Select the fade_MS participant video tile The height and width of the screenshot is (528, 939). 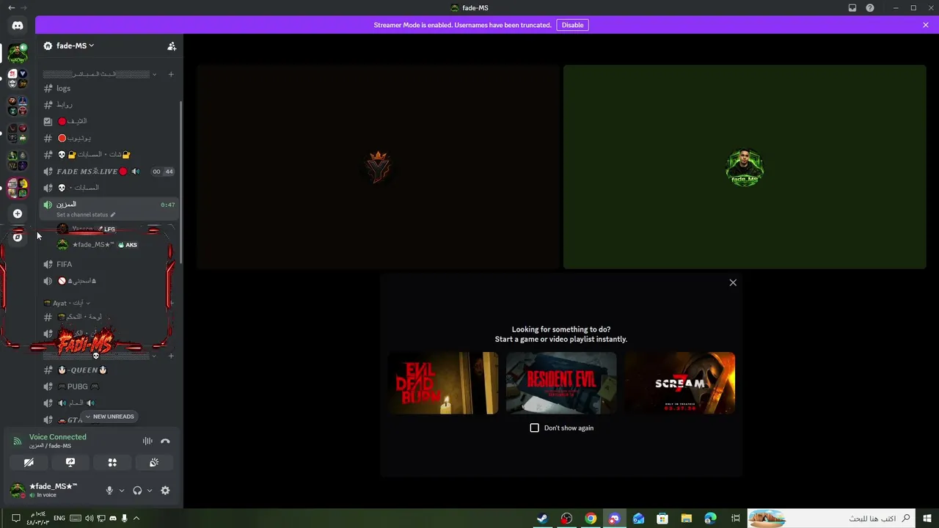click(x=745, y=167)
